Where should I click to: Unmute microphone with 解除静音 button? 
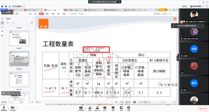(4, 109)
